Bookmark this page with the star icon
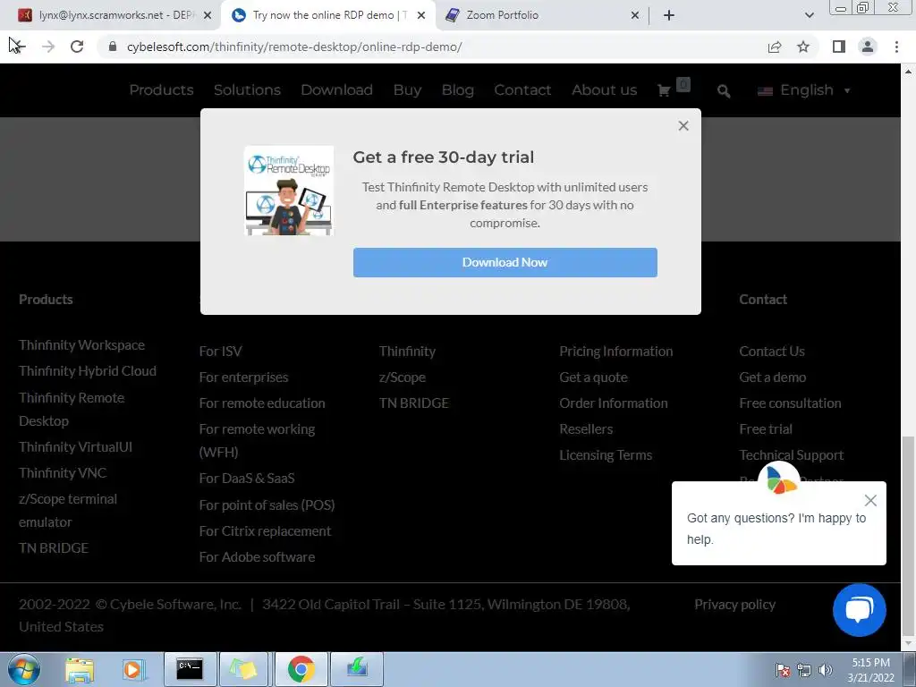916x687 pixels. [x=803, y=47]
